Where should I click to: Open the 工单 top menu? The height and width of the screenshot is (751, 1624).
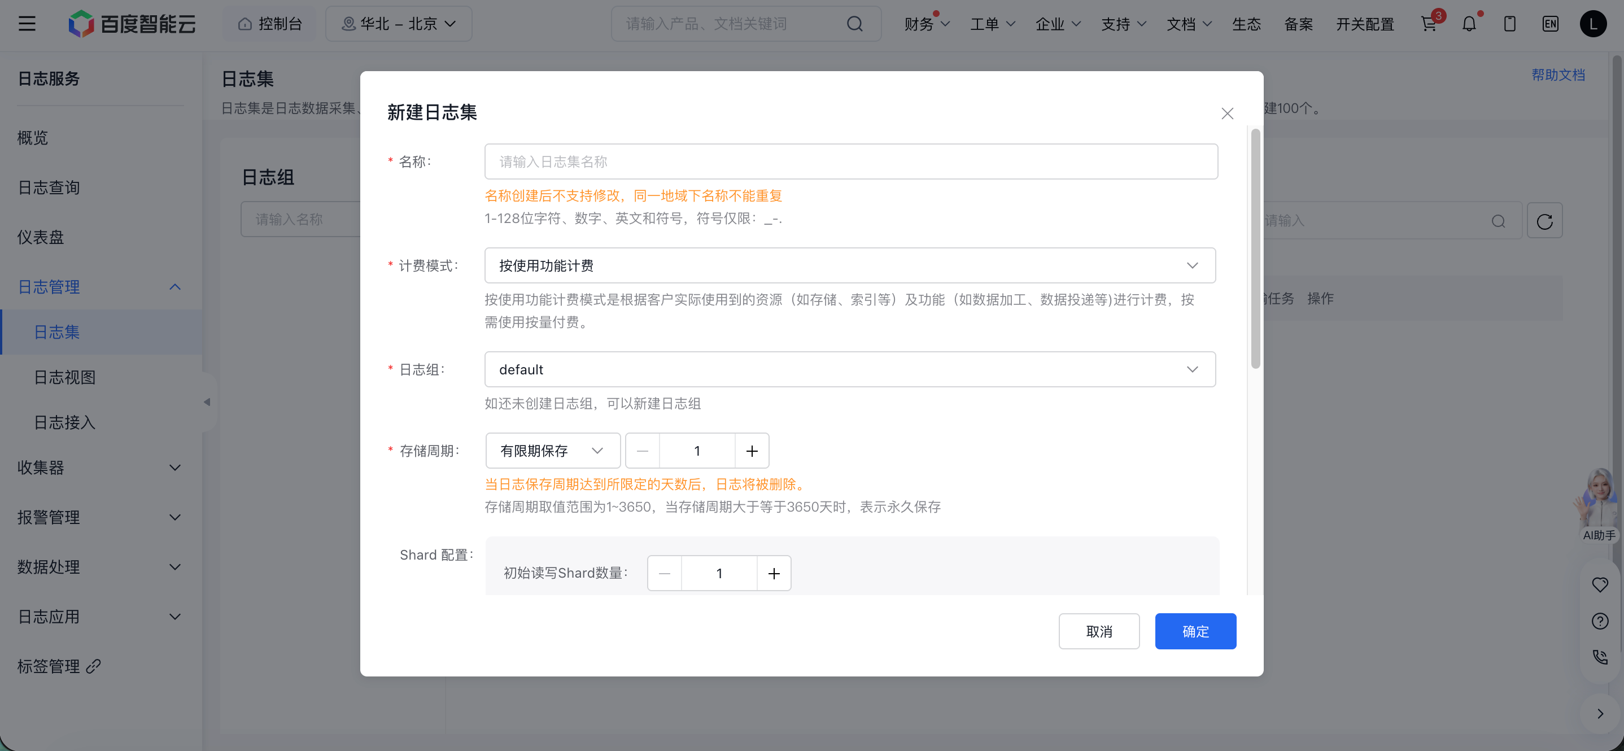(x=992, y=24)
